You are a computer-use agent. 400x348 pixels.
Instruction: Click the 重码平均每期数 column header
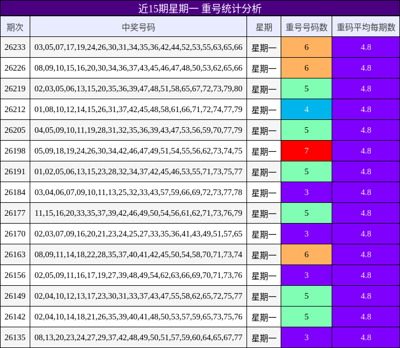pyautogui.click(x=366, y=27)
